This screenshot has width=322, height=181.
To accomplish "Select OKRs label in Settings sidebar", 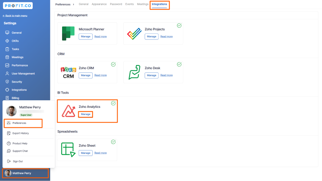I will [x=15, y=41].
